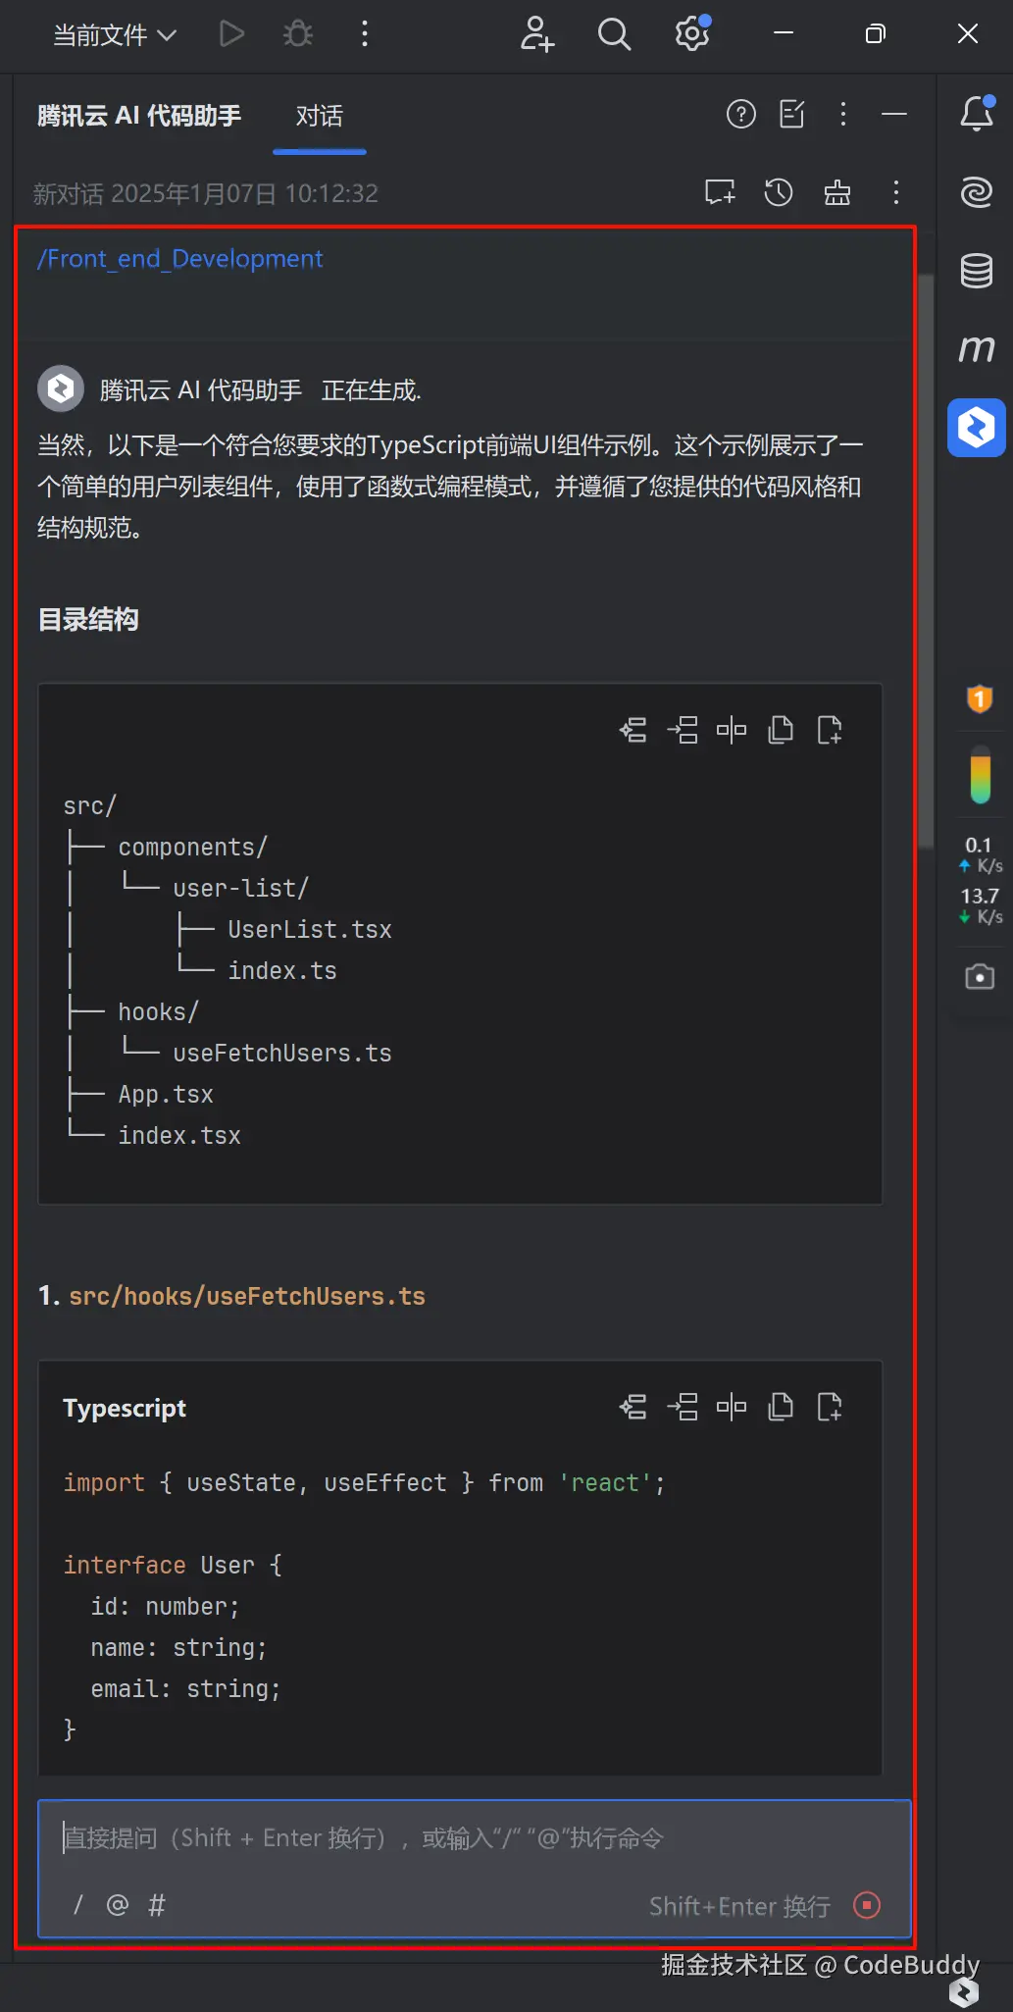The width and height of the screenshot is (1013, 2012).
Task: Click the @ mention button in the input
Action: pyautogui.click(x=118, y=1905)
